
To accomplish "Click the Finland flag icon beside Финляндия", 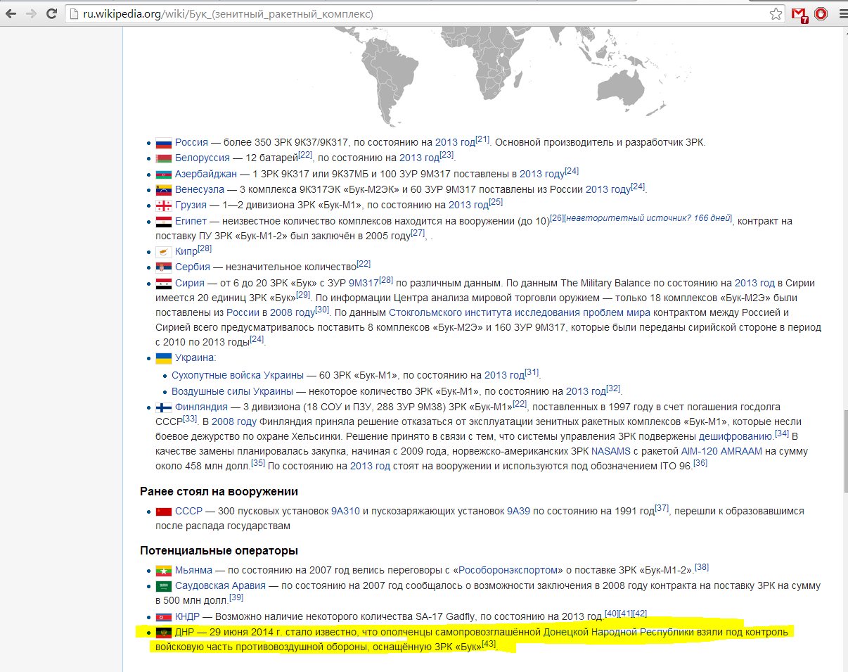I will pyautogui.click(x=163, y=407).
